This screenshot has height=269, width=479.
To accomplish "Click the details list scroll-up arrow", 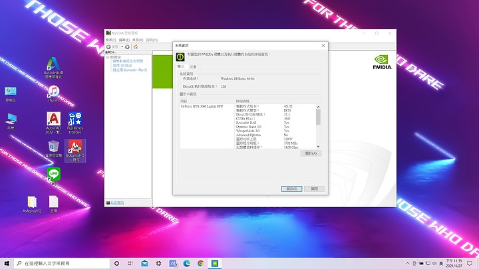I will pyautogui.click(x=318, y=107).
